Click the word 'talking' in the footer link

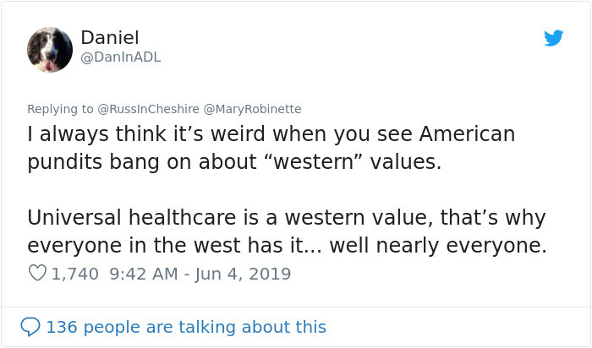click(x=207, y=327)
